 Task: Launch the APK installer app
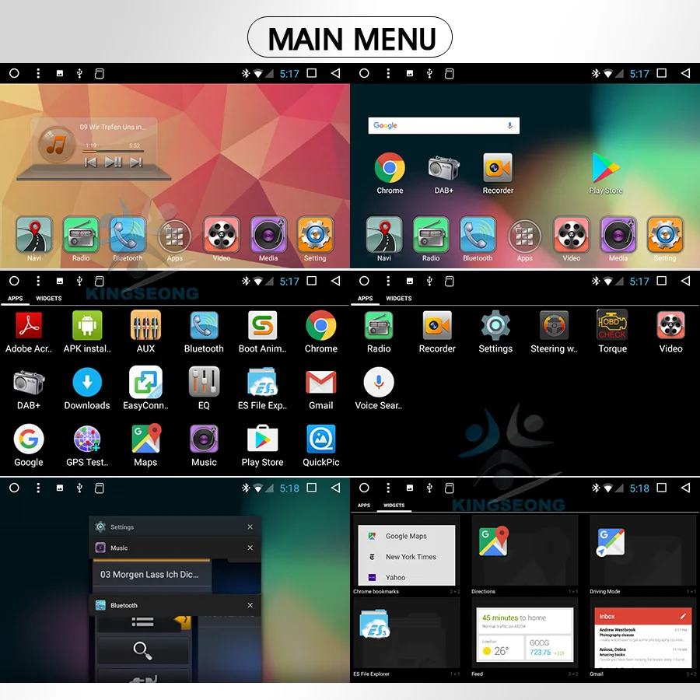(87, 326)
